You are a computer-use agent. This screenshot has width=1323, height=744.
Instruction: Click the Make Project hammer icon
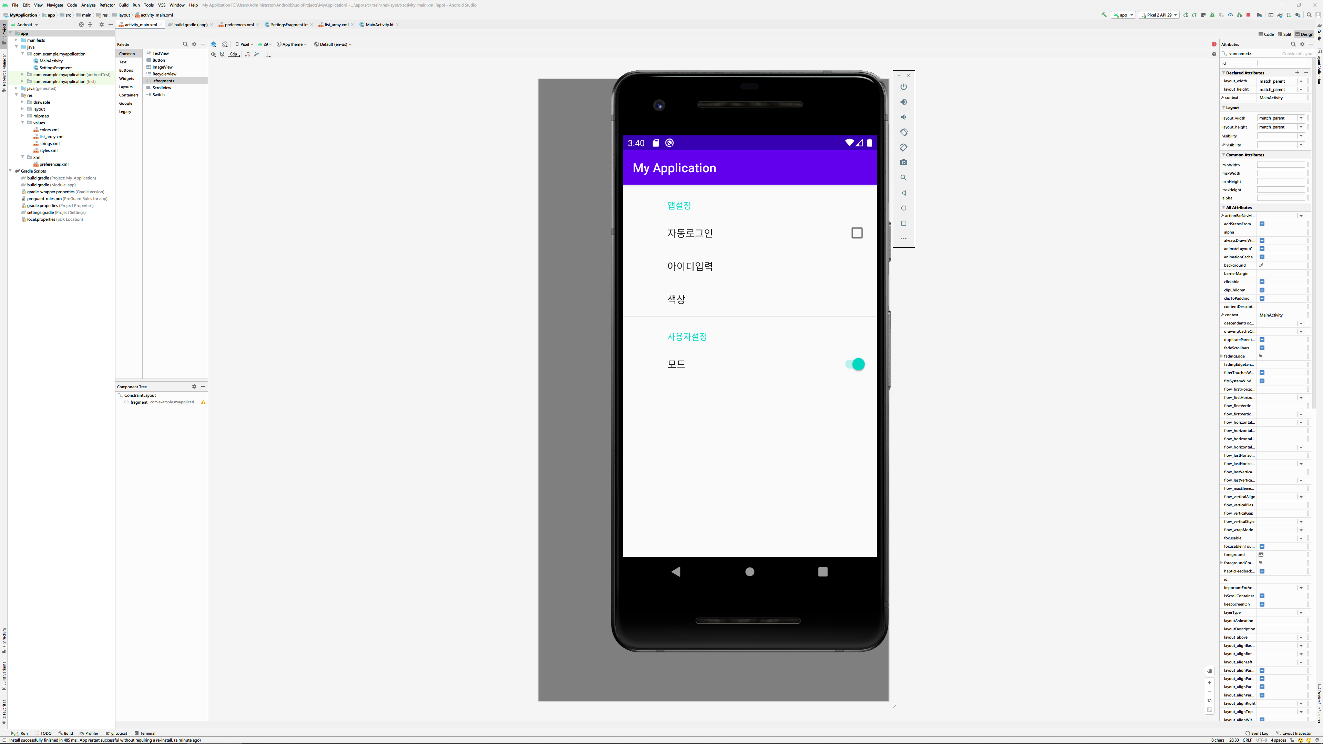tap(1104, 15)
